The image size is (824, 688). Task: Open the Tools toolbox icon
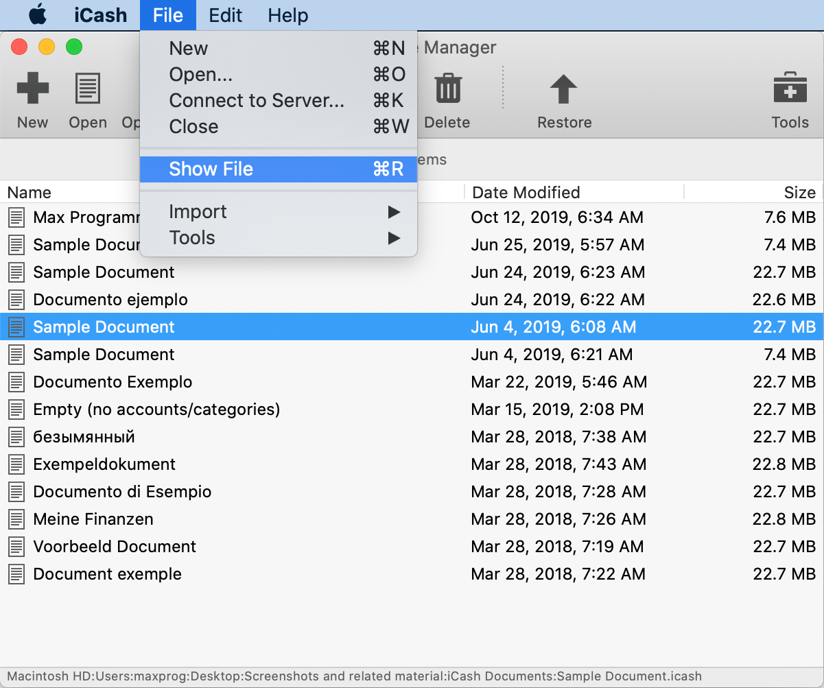coord(790,88)
